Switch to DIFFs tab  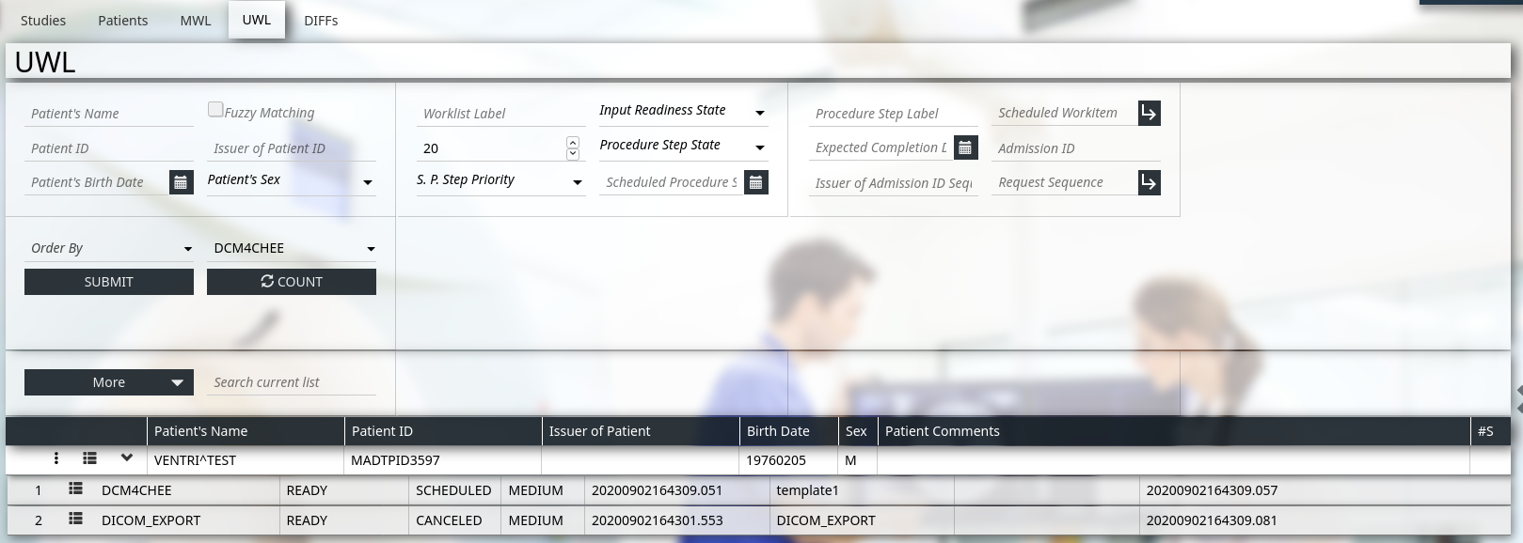coord(321,20)
